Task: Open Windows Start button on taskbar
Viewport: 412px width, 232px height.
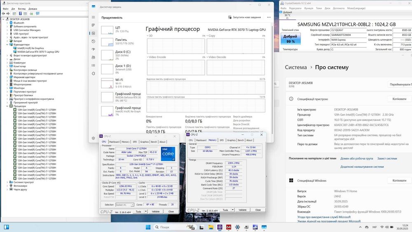Action: [x=148, y=227]
